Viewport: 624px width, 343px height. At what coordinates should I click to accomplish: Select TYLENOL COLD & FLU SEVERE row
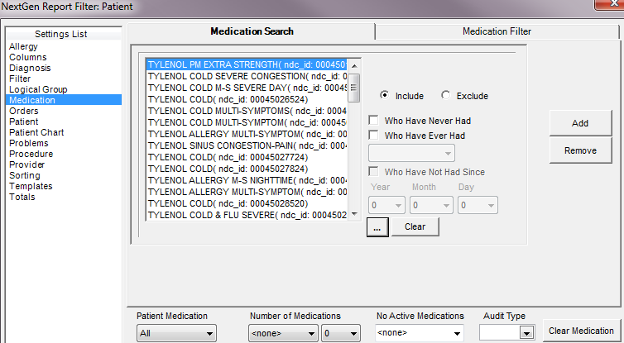pos(247,215)
